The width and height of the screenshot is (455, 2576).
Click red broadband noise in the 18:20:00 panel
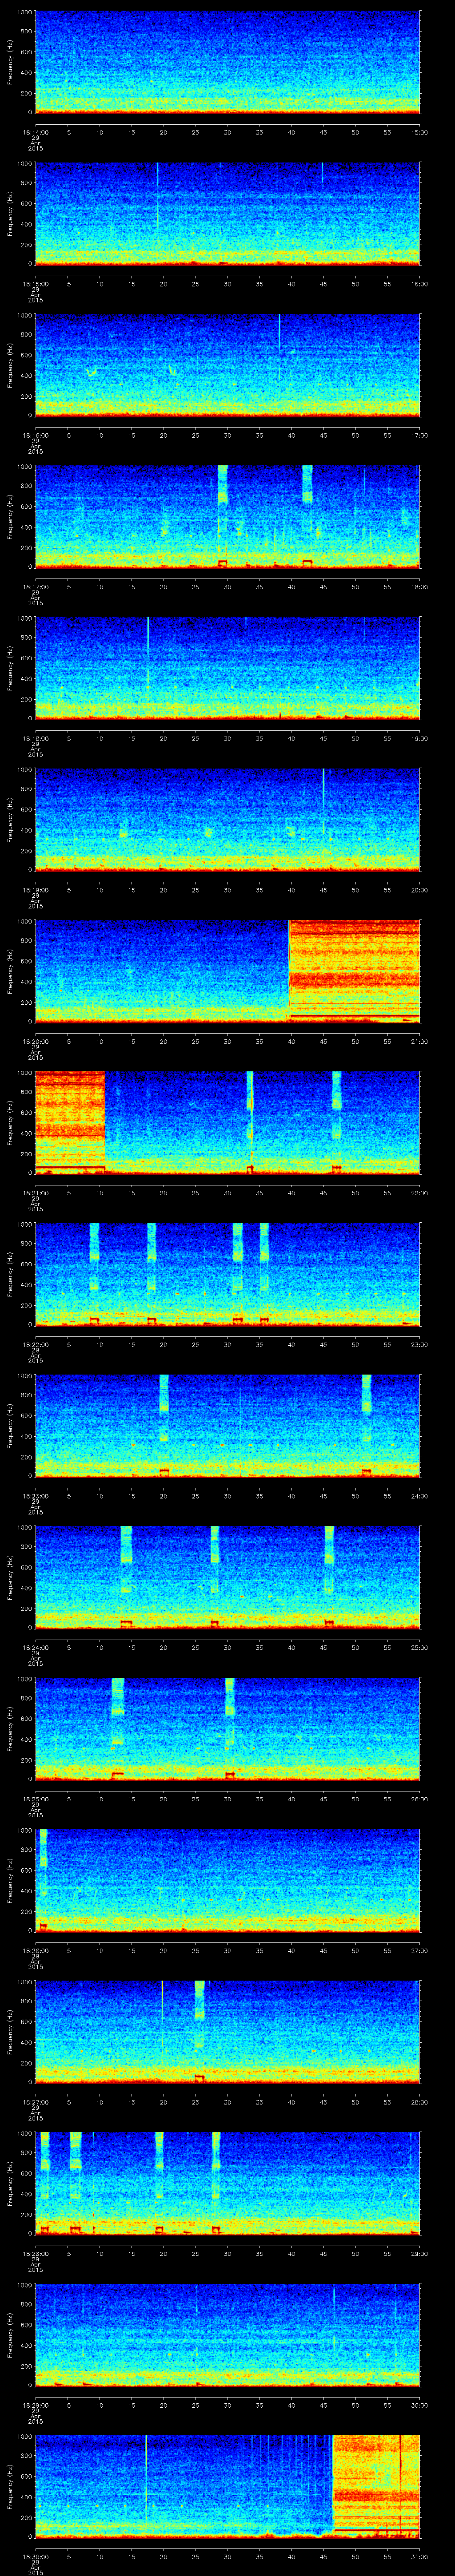pos(354,970)
